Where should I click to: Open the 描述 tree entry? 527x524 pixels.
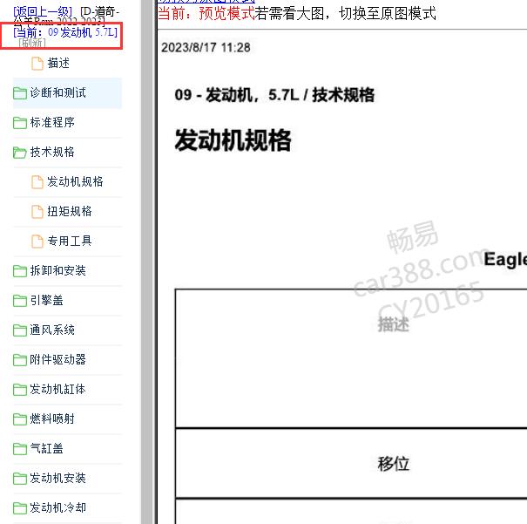58,64
